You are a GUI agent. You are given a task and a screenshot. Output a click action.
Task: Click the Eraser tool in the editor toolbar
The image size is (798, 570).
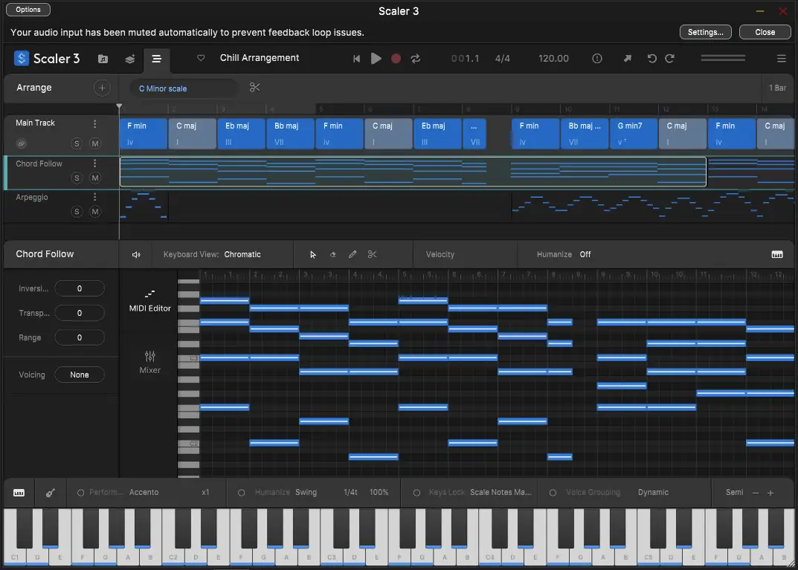pyautogui.click(x=332, y=254)
